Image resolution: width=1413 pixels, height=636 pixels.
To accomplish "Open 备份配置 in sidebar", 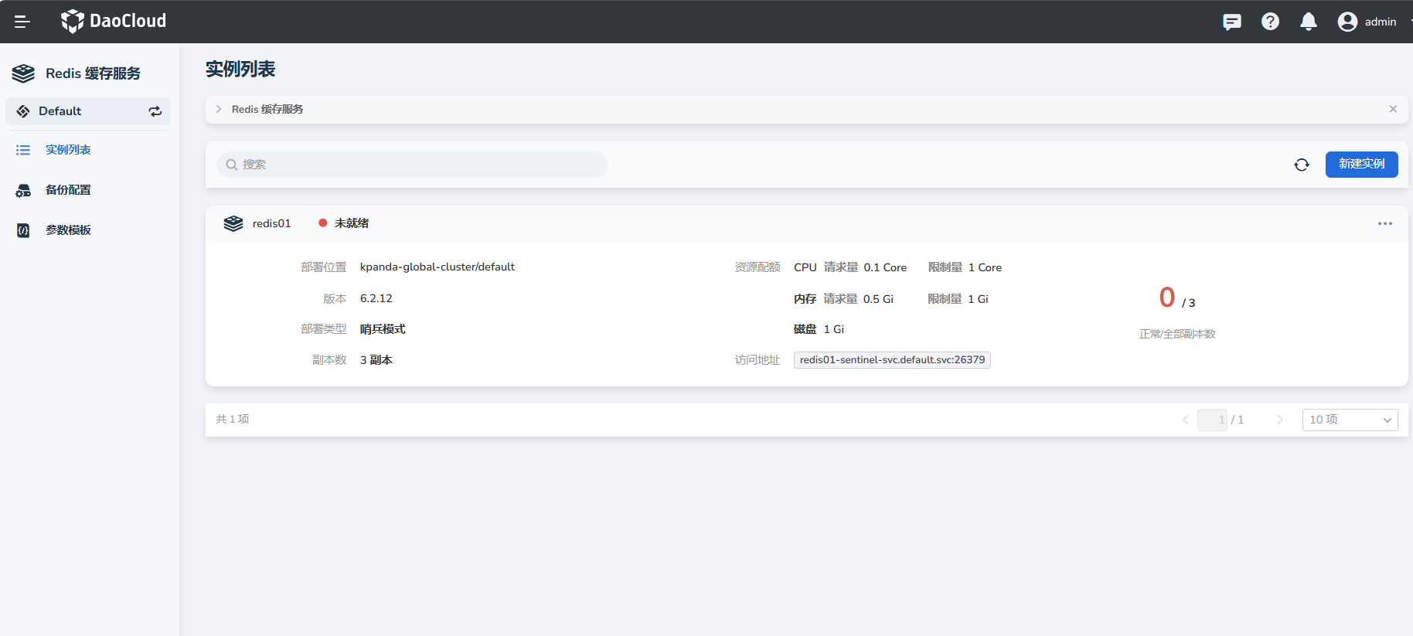I will click(x=68, y=190).
